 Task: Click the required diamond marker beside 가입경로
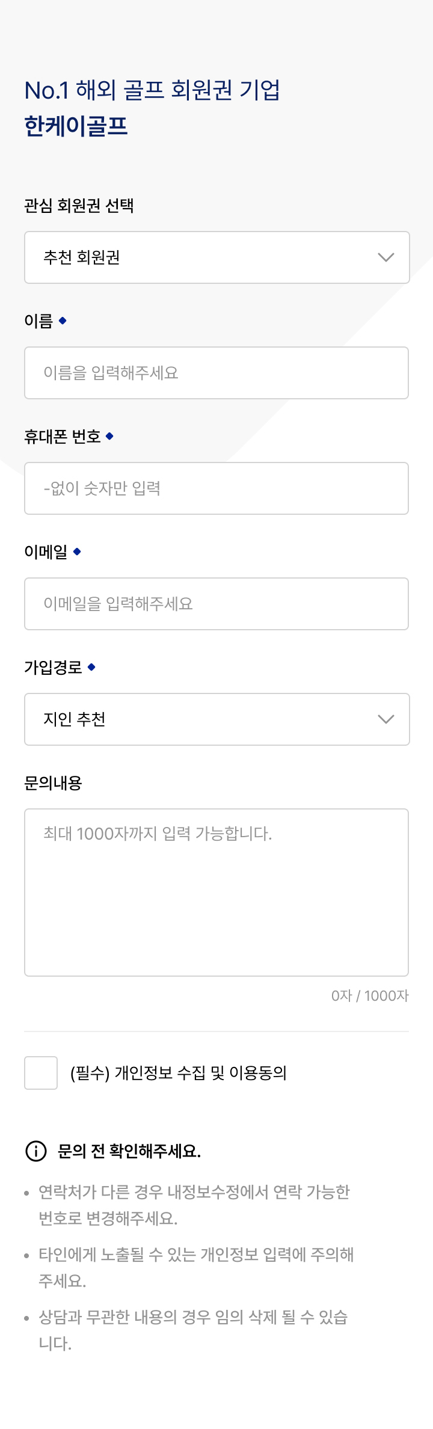(x=91, y=667)
